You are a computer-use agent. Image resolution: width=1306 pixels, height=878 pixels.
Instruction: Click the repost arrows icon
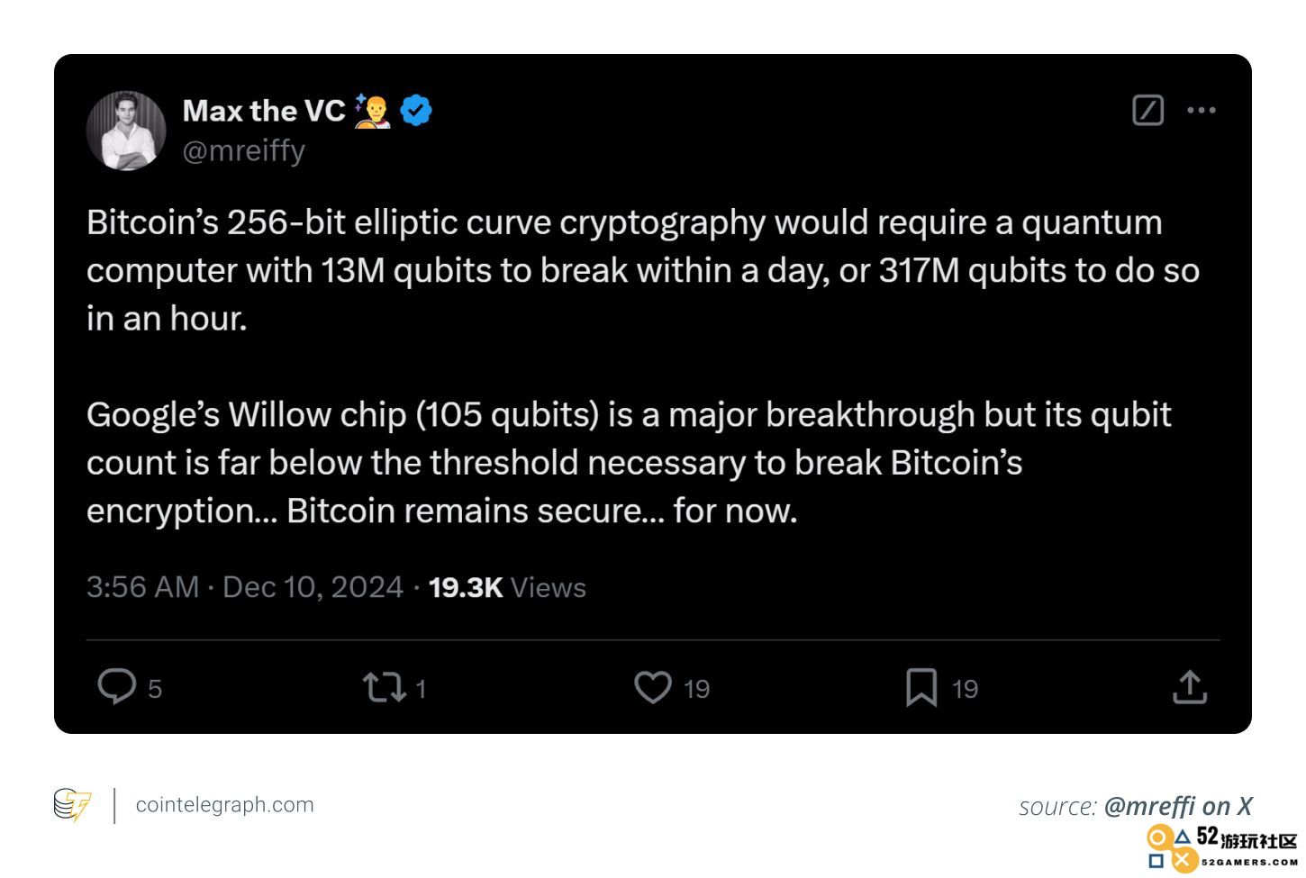[385, 688]
